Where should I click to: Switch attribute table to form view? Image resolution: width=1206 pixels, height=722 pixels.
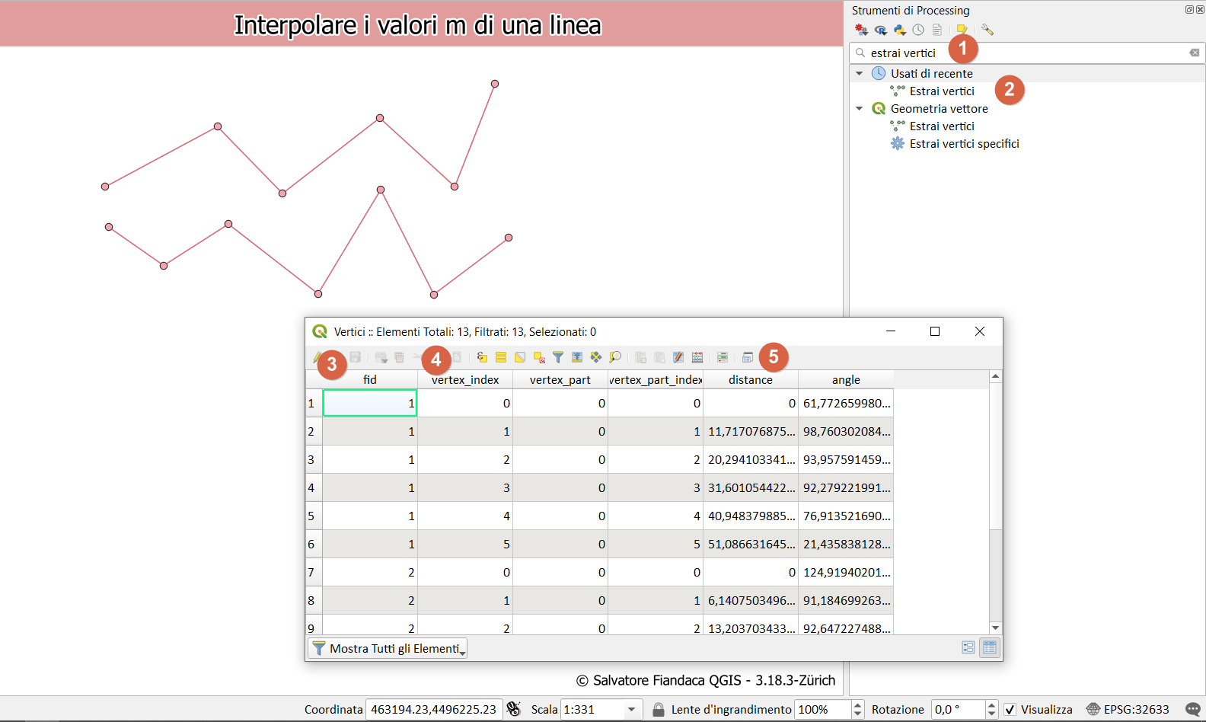click(968, 647)
